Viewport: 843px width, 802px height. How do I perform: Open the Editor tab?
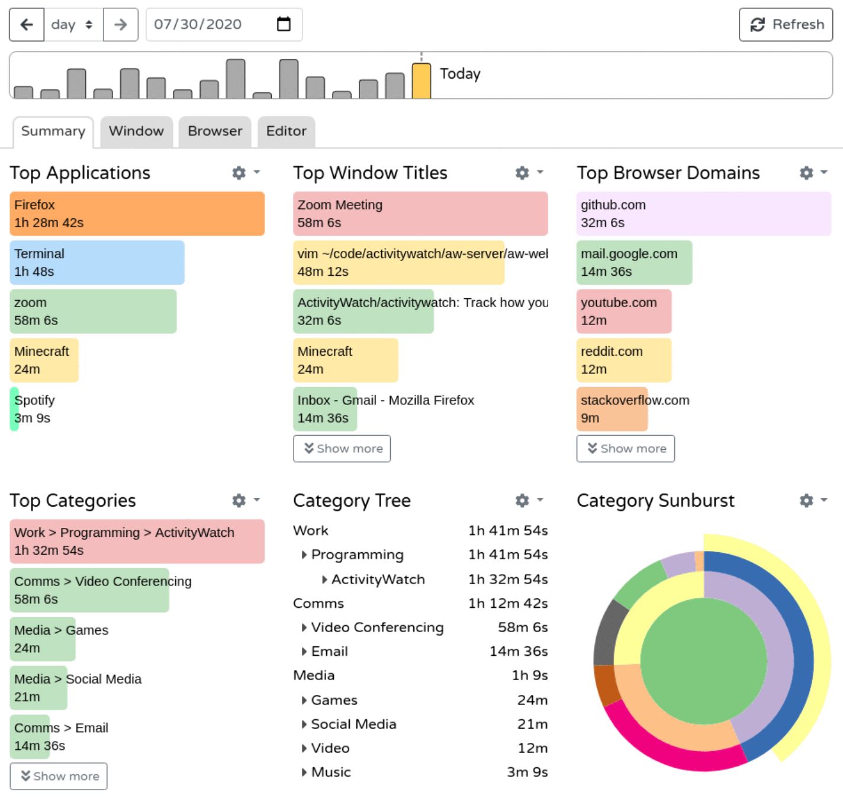pos(286,131)
